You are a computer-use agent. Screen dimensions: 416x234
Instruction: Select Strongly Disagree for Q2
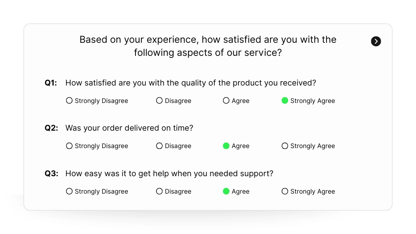click(69, 146)
